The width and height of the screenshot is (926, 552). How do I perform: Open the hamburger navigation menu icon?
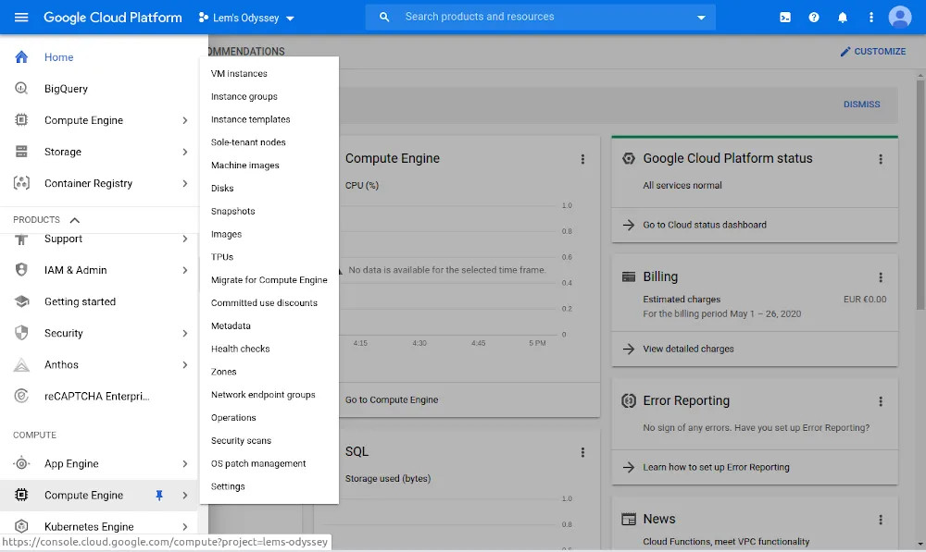pos(21,17)
